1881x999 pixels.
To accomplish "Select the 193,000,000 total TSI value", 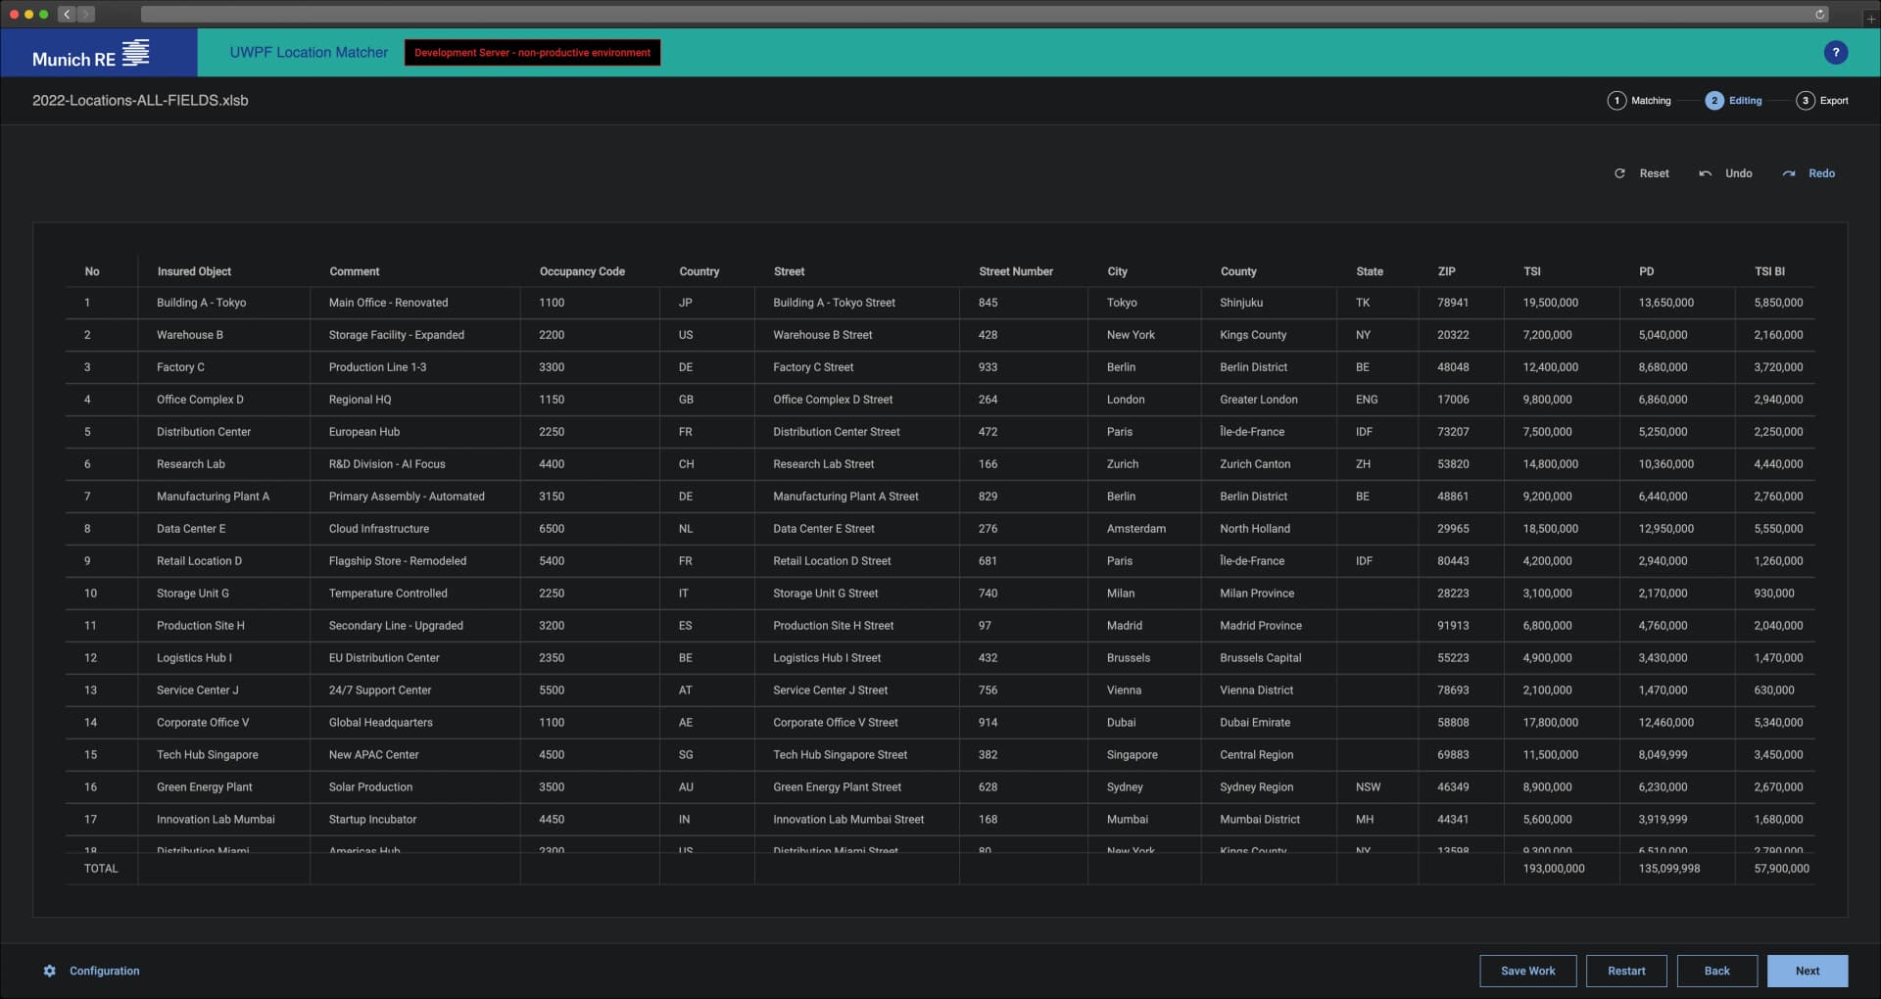I will [x=1554, y=869].
